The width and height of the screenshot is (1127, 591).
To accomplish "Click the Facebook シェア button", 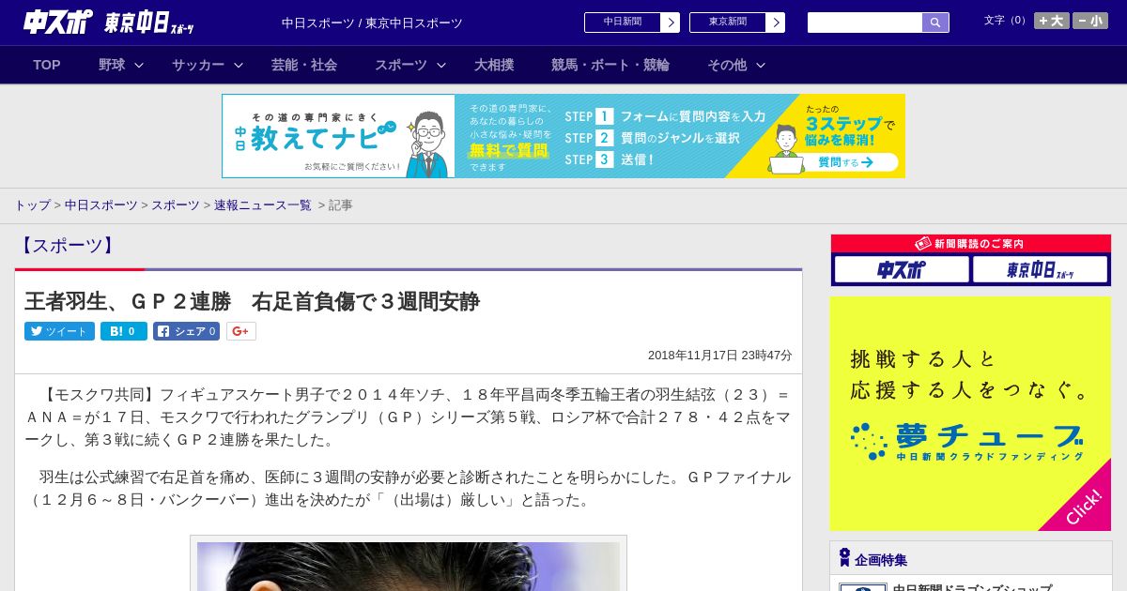I will tap(186, 331).
